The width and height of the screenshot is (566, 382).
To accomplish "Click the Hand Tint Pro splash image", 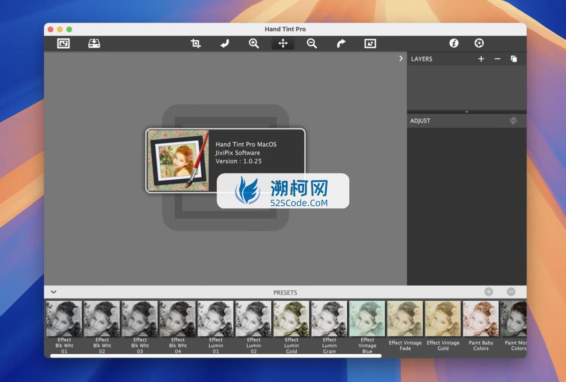I will coord(178,160).
